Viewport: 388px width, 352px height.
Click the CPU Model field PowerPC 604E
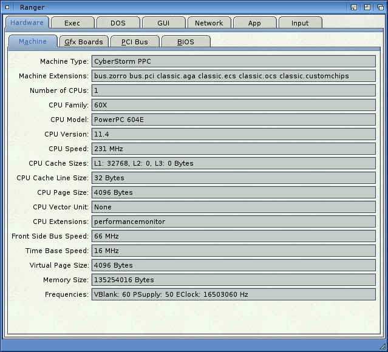234,120
